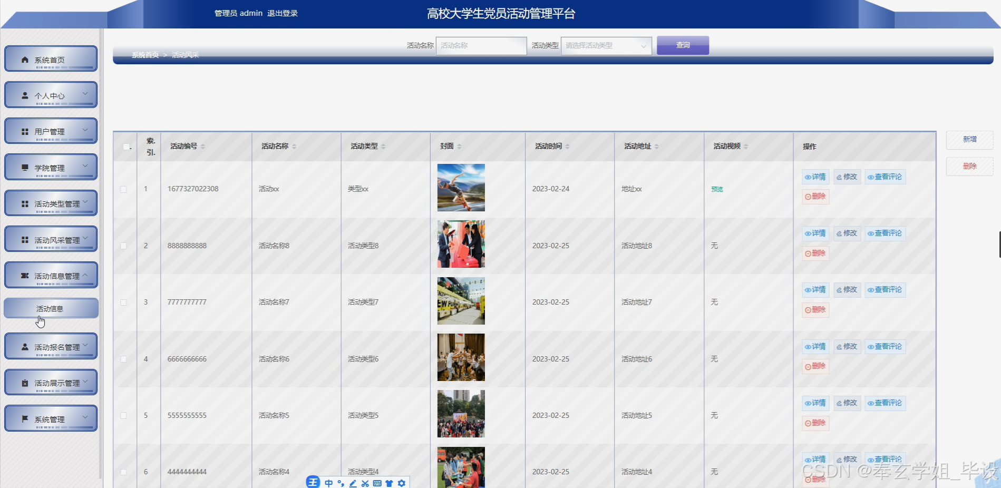Click the 退出登录 logout link

(x=283, y=13)
